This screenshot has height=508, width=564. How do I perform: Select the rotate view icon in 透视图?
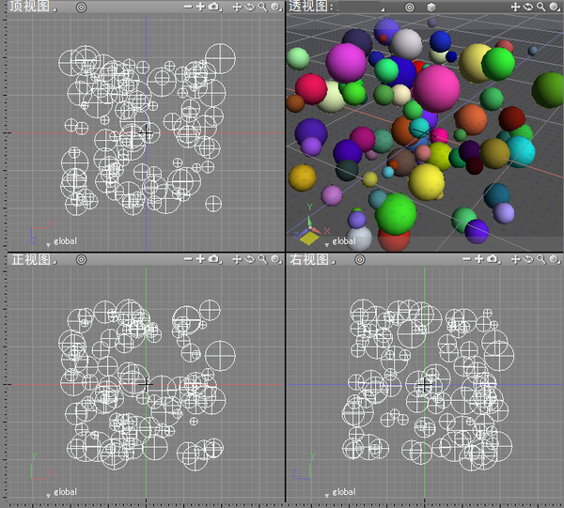pos(528,8)
